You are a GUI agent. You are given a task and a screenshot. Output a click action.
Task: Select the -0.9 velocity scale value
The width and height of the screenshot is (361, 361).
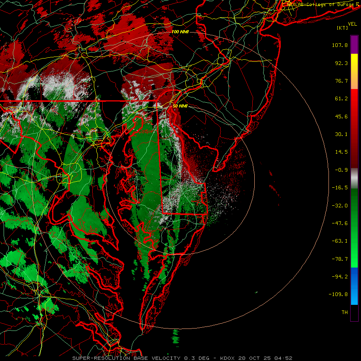[341, 170]
